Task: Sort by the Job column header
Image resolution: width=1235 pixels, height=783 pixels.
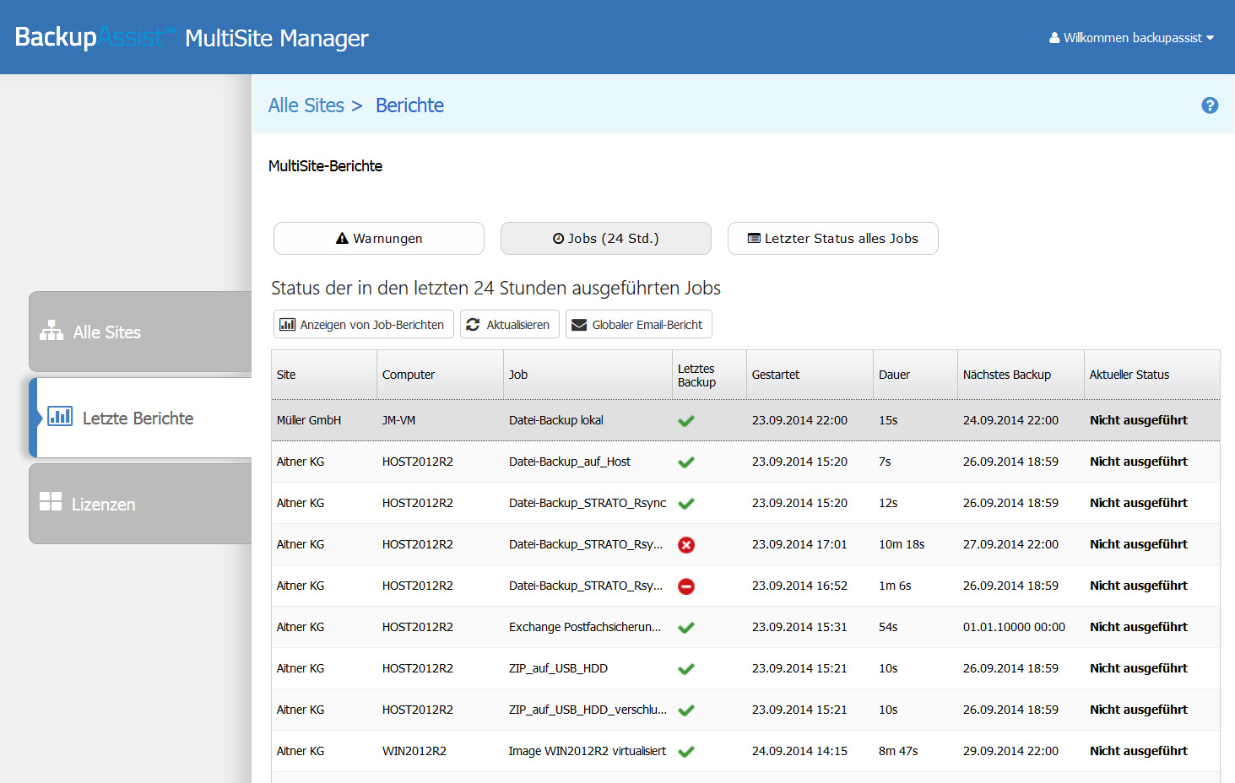Action: click(x=588, y=375)
